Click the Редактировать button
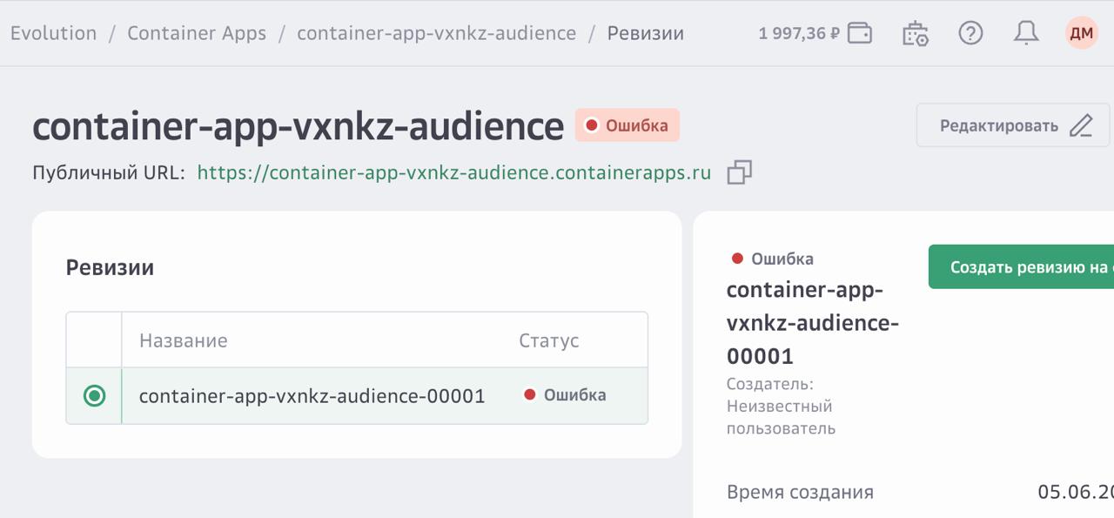The height and width of the screenshot is (518, 1114). tap(1013, 125)
